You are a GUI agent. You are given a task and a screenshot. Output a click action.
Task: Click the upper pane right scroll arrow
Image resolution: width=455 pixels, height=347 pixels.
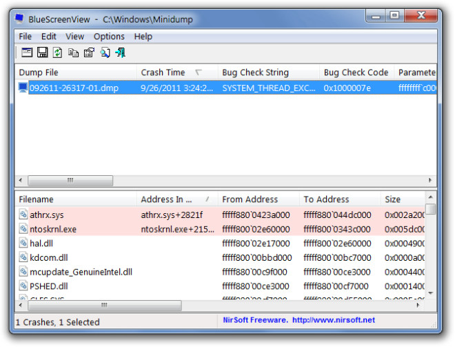click(x=430, y=180)
